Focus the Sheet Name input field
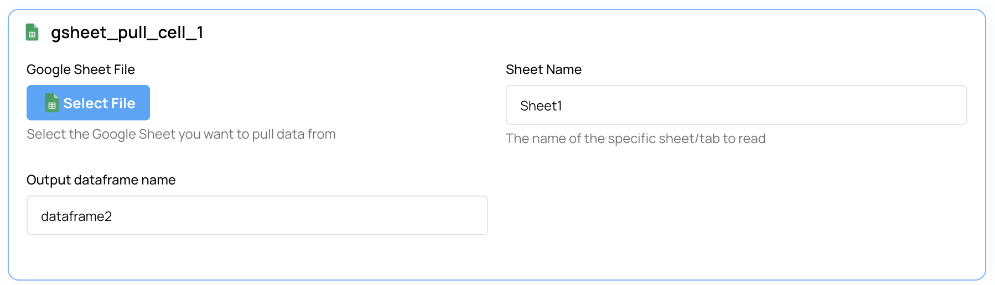The image size is (995, 285). pos(736,105)
